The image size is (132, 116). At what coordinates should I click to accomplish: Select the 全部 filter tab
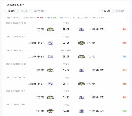click(11, 11)
